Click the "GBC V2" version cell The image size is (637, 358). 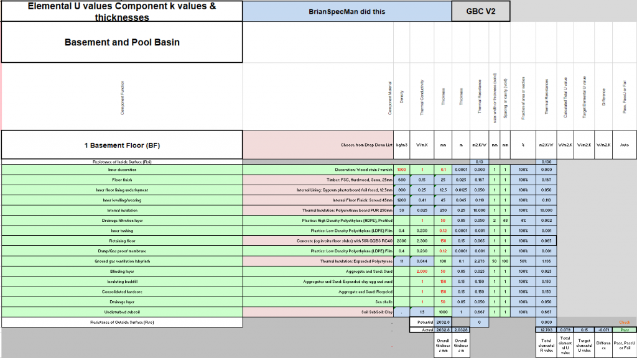pyautogui.click(x=481, y=11)
